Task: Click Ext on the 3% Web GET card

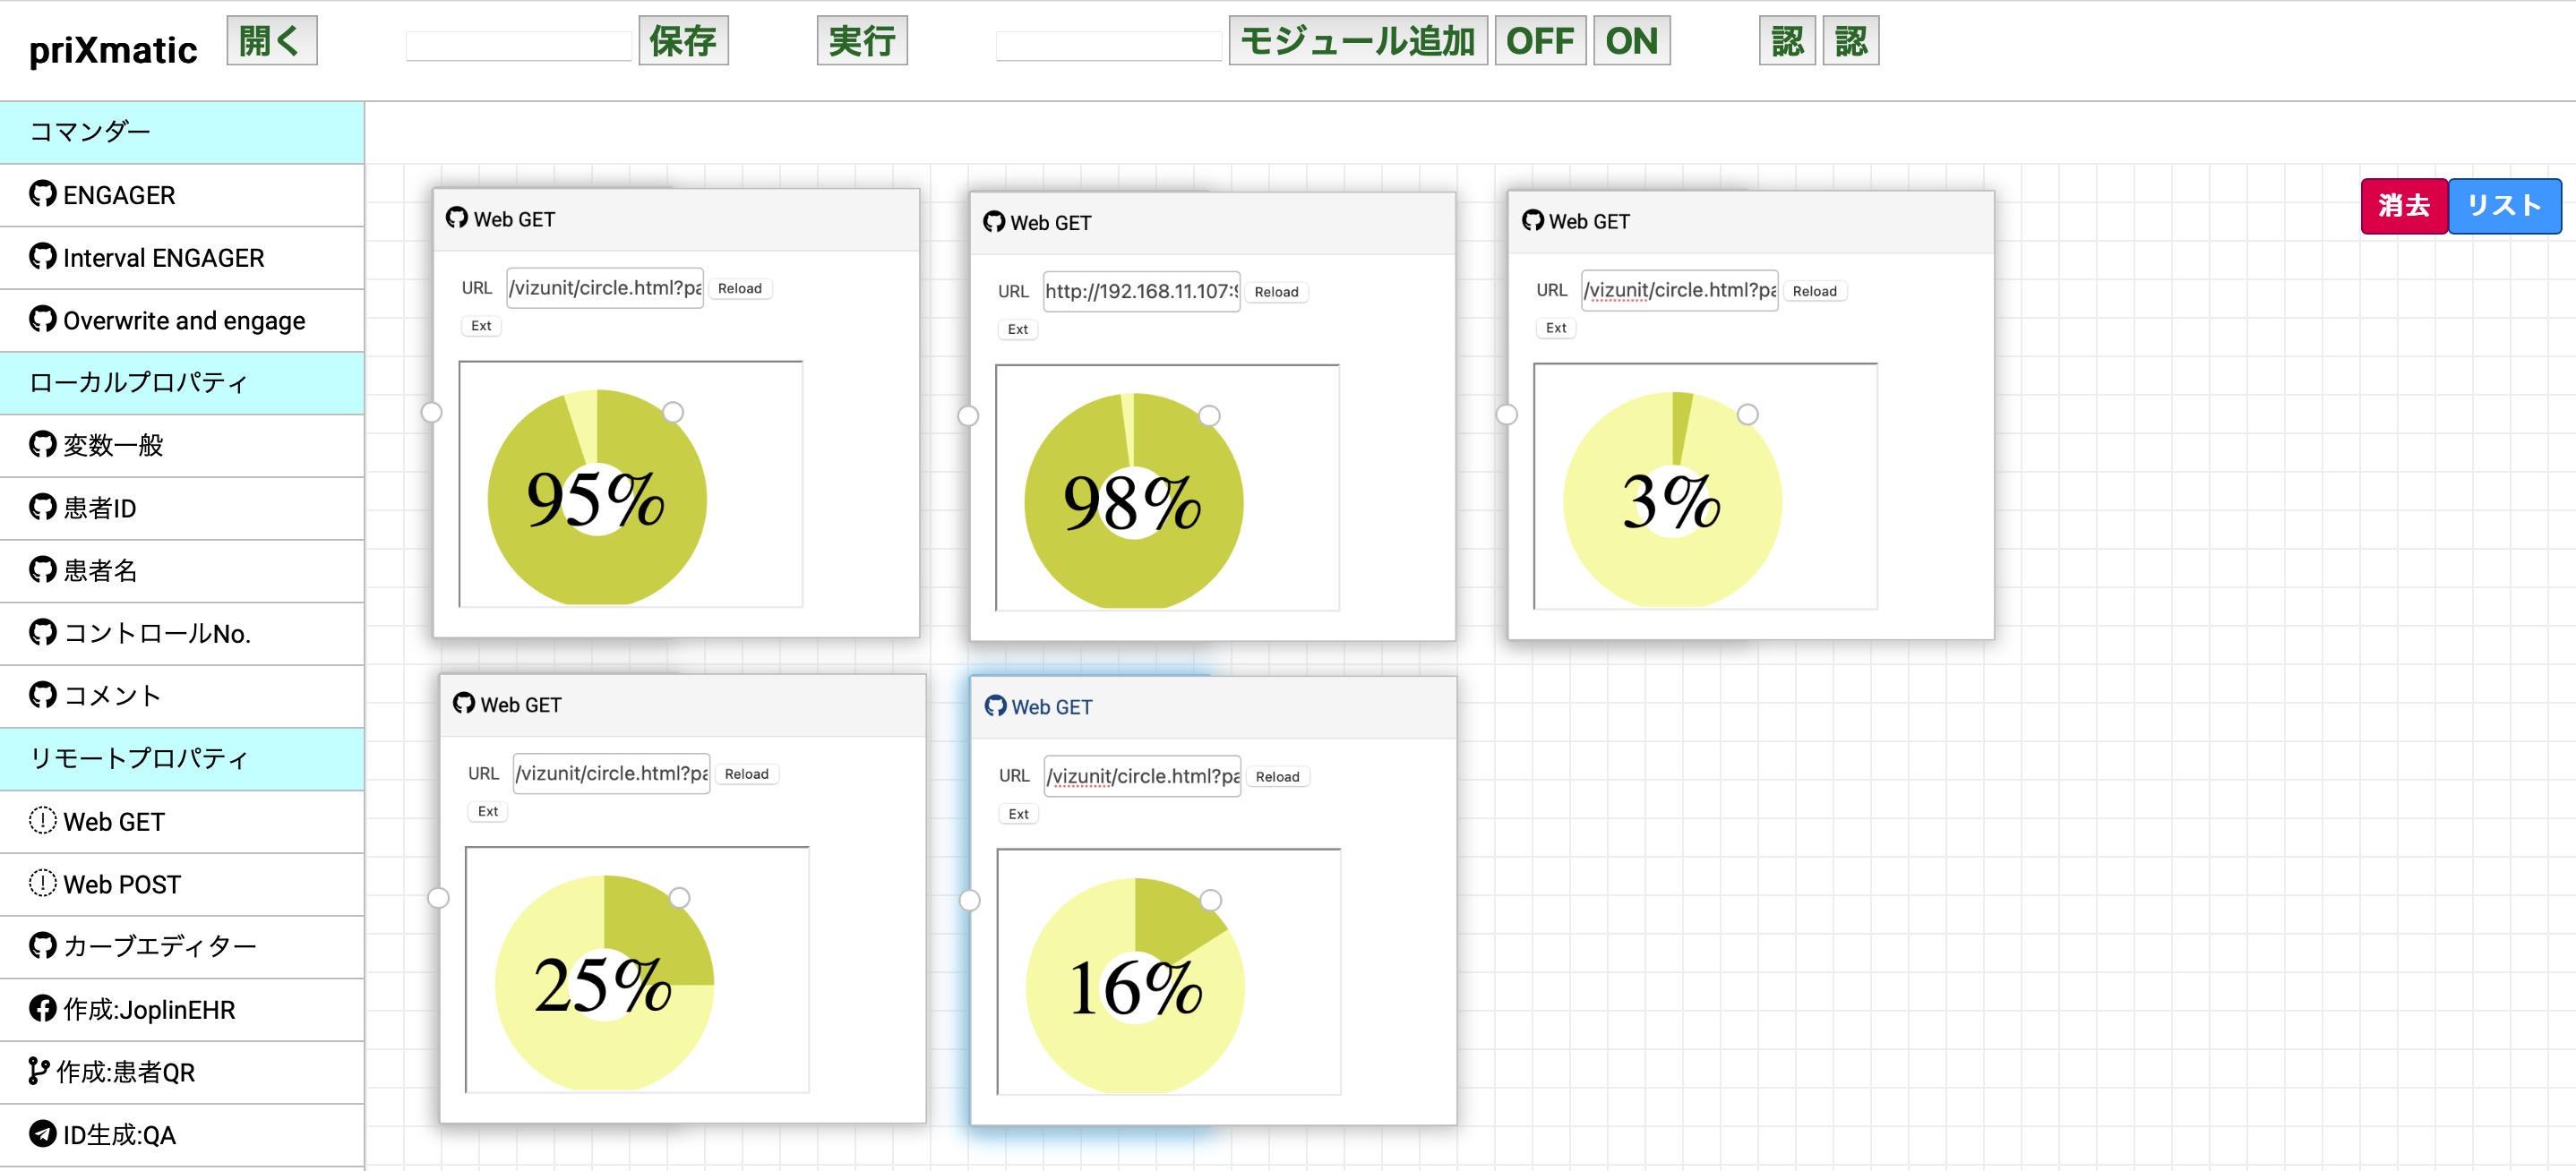Action: coord(1556,328)
